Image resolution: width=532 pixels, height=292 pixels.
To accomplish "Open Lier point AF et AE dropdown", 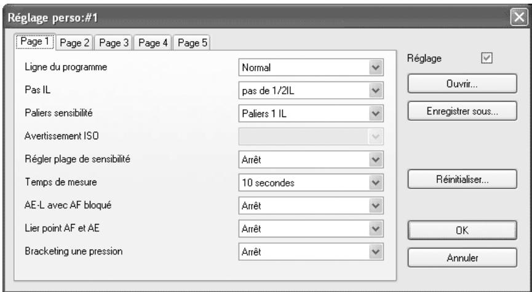I will click(311, 228).
